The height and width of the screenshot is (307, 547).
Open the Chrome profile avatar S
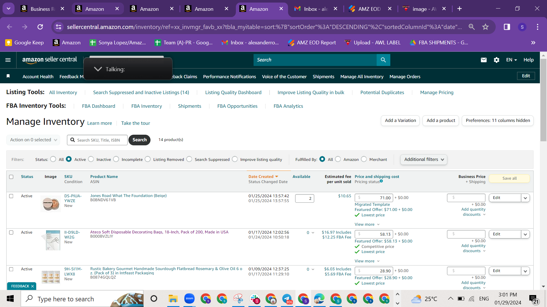(x=522, y=27)
